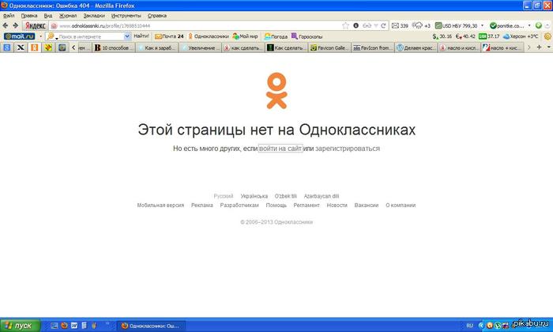Open the Одноклассники toolbar shortcut
Image resolution: width=553 pixels, height=332 pixels.
[209, 36]
